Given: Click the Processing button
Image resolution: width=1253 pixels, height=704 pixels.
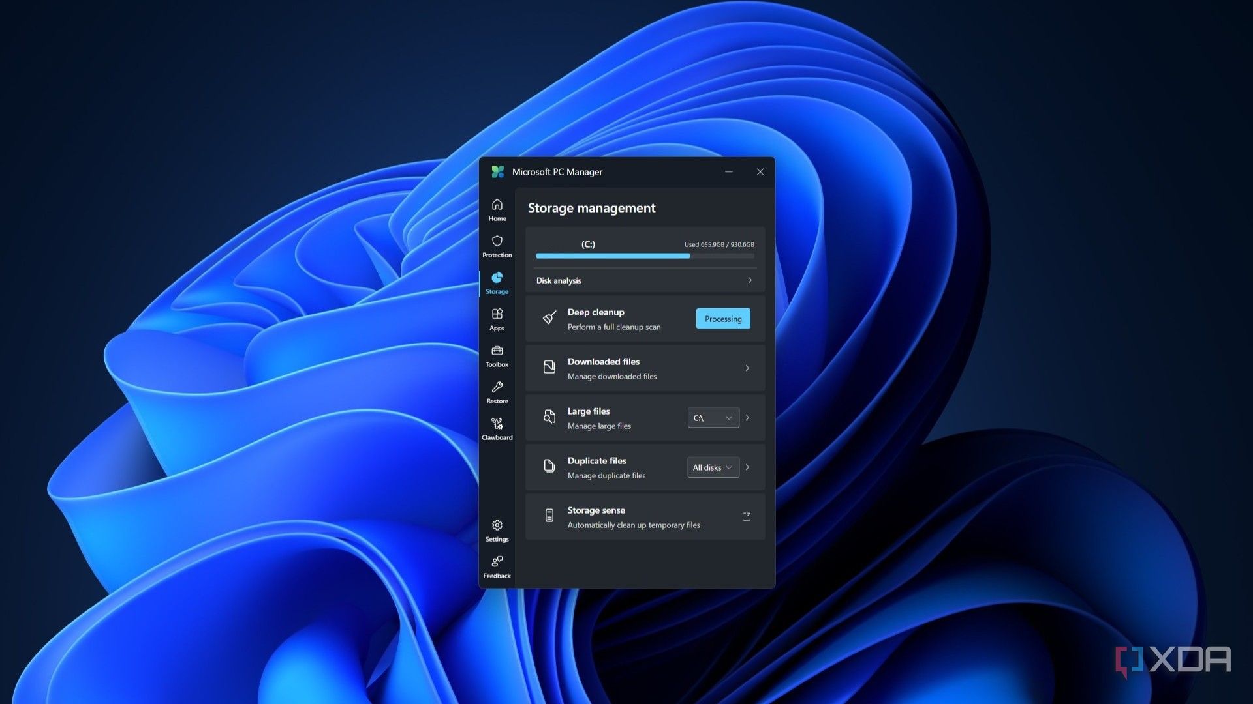Looking at the screenshot, I should [723, 319].
